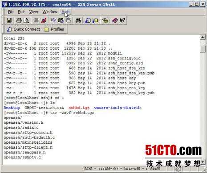Click the grayed-out toolbar icon right of Paste

68,20
